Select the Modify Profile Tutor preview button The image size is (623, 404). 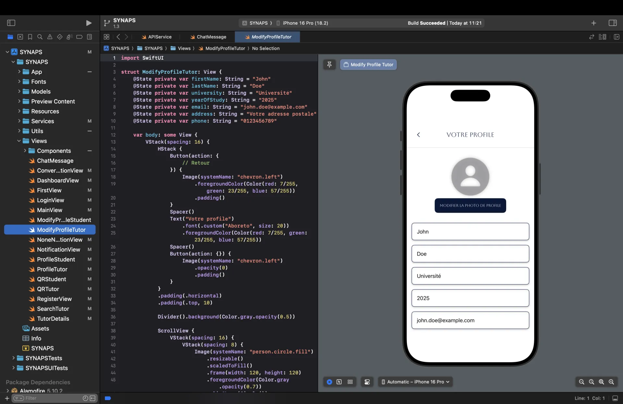coord(368,65)
